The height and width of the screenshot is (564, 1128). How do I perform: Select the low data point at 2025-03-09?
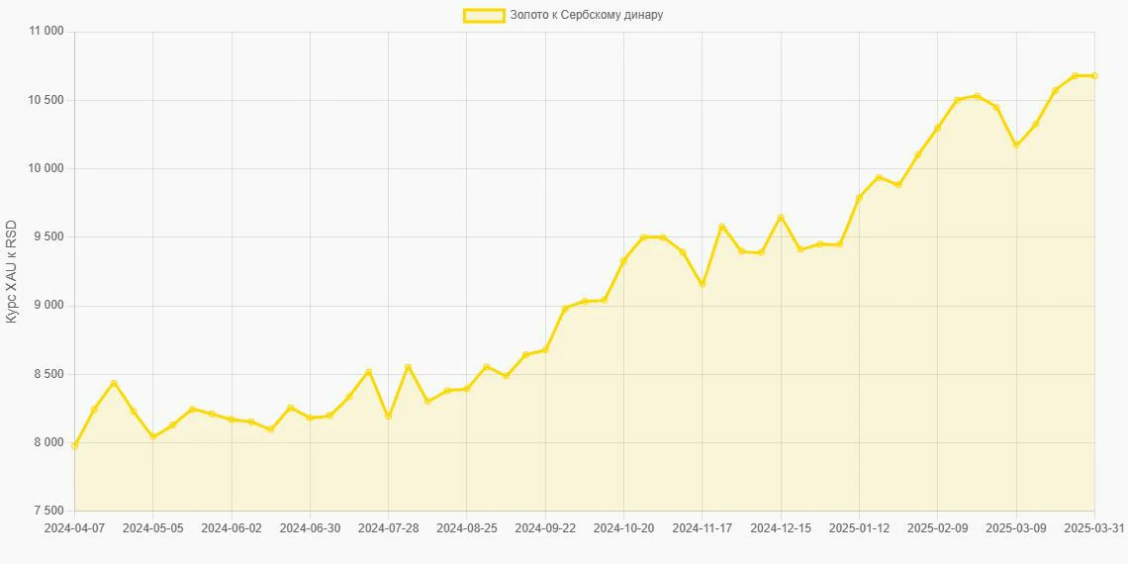[x=1016, y=145]
